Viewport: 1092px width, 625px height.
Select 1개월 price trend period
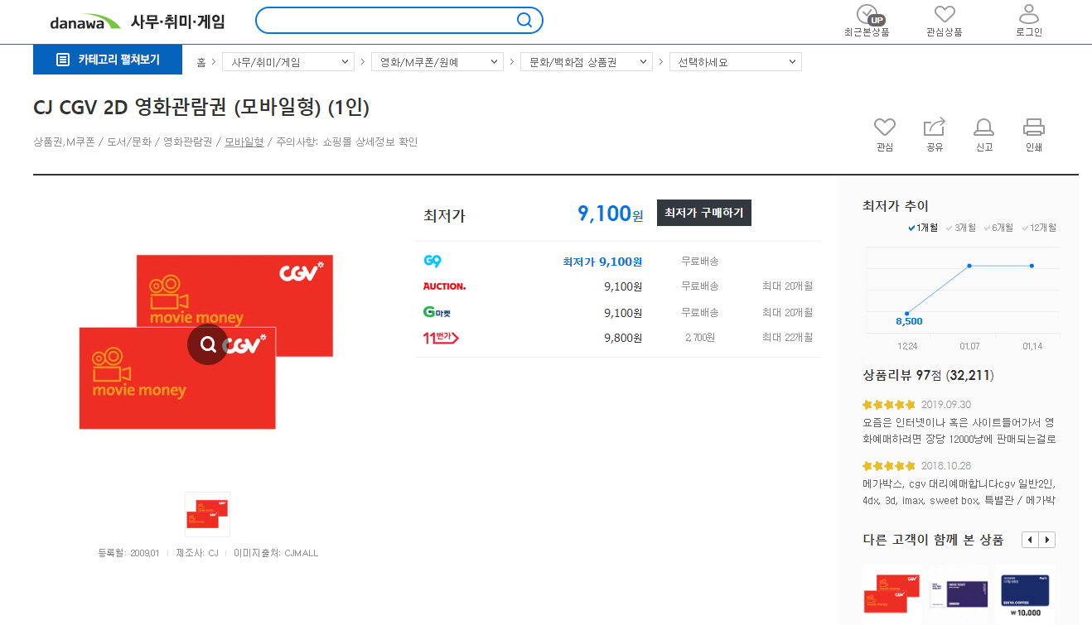click(922, 228)
